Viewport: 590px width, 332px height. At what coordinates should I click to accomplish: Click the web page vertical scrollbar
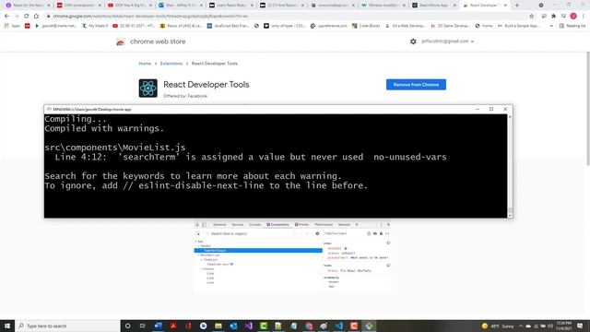[x=588, y=109]
